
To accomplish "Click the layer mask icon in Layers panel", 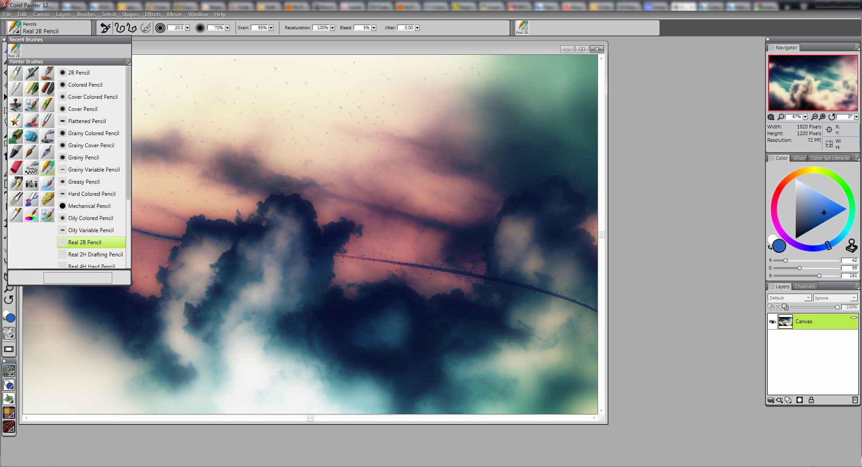I will tap(800, 400).
